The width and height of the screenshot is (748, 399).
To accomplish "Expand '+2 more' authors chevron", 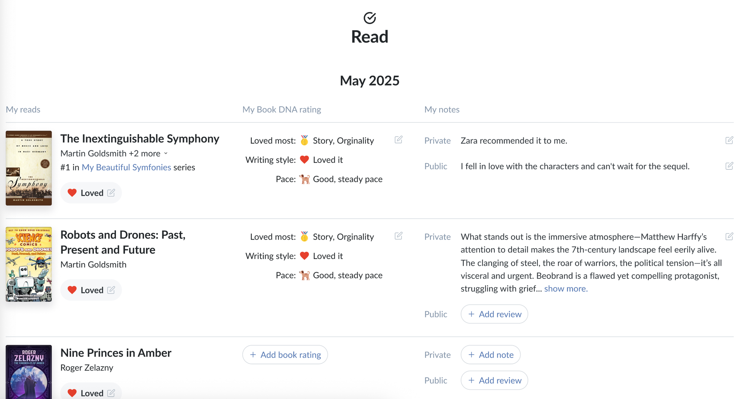I will click(x=166, y=153).
